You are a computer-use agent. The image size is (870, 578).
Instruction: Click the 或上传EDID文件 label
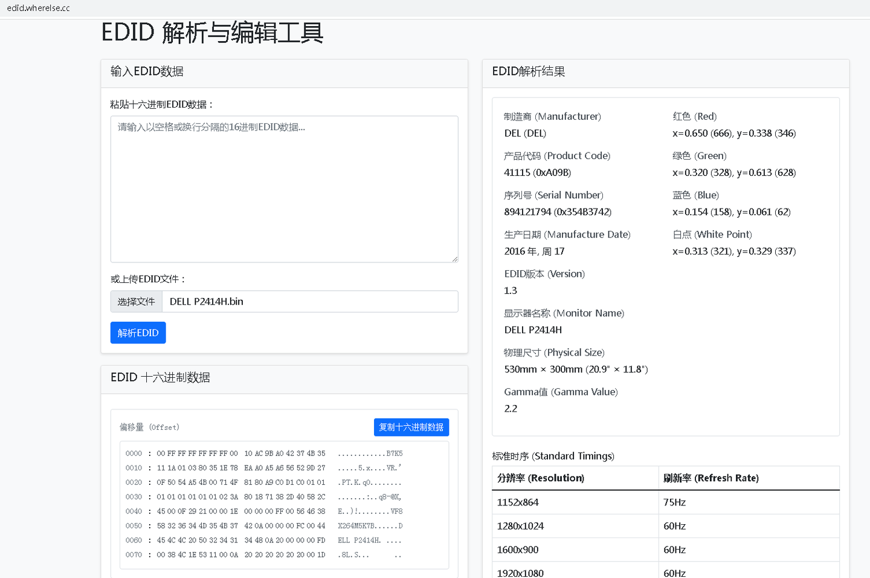tap(148, 279)
